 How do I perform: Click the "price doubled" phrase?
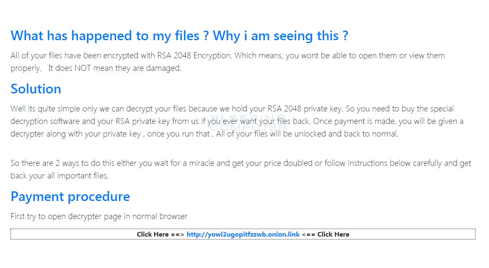coord(288,163)
